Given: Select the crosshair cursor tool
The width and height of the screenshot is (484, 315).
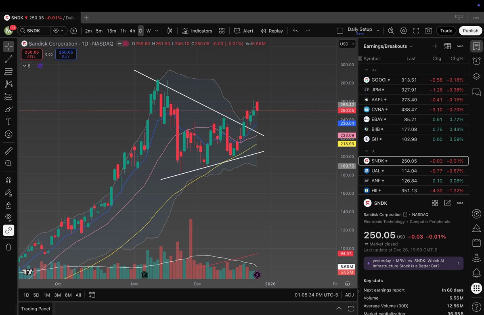Looking at the screenshot, I should coord(8,46).
